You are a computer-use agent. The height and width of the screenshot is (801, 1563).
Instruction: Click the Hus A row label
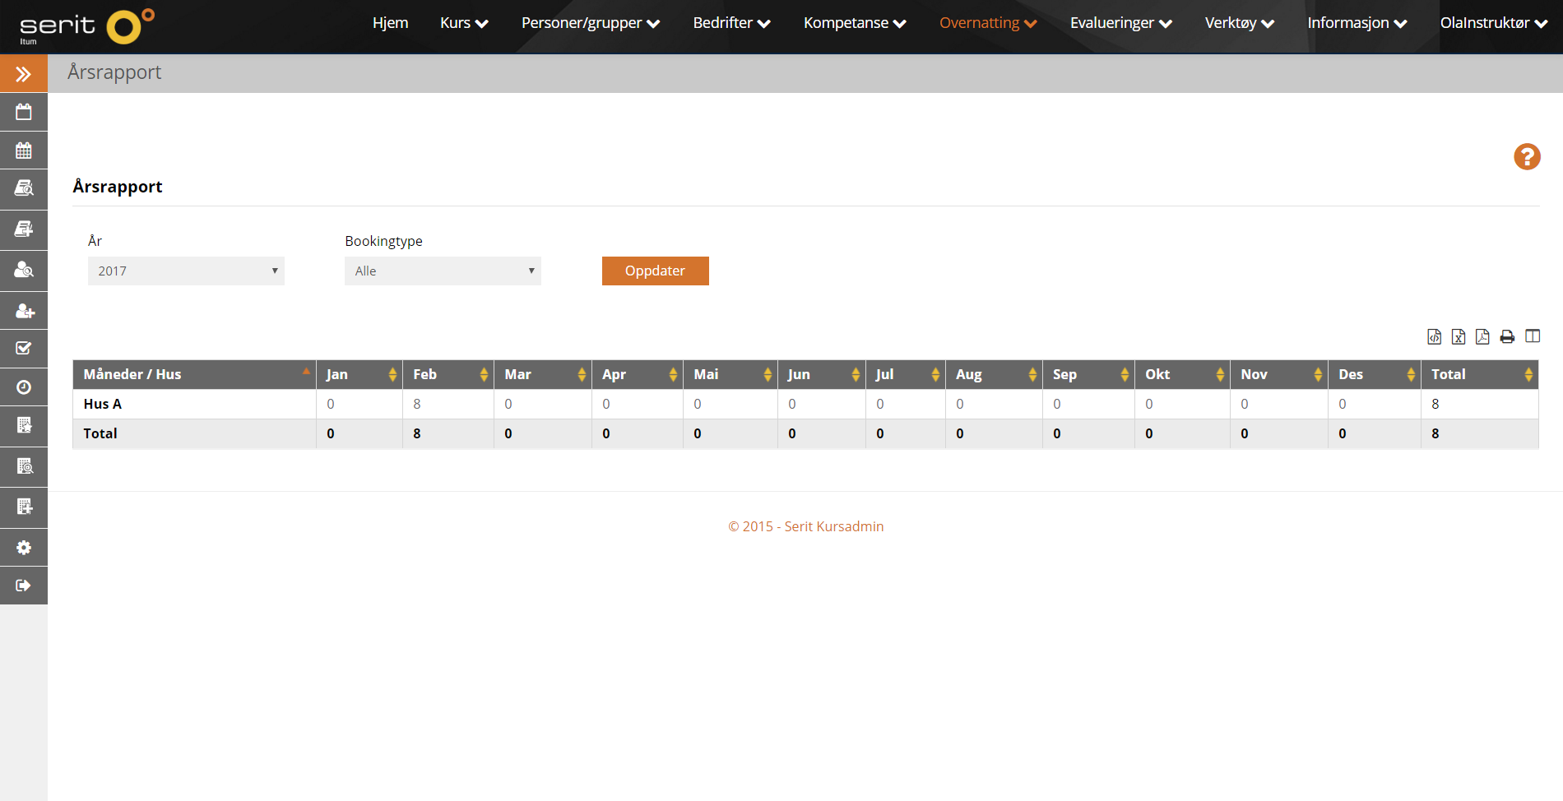pyautogui.click(x=102, y=404)
